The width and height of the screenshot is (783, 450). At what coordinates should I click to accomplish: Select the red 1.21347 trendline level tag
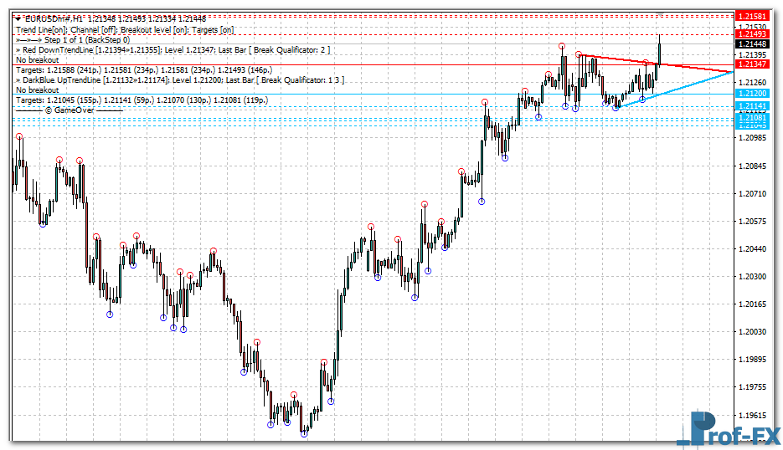click(x=750, y=64)
